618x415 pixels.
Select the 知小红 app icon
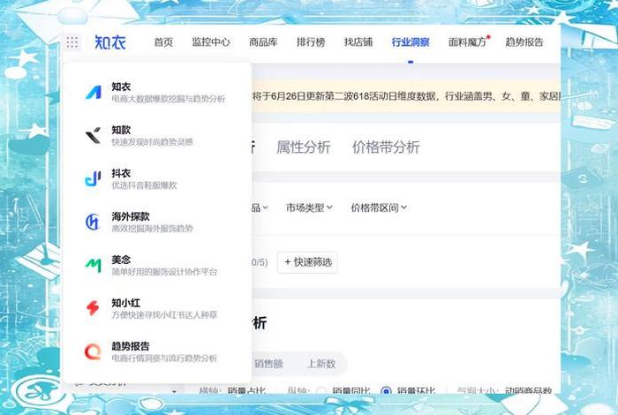(x=93, y=308)
